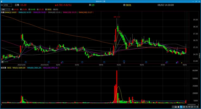Click the tallest red volume bar

(x=117, y=86)
